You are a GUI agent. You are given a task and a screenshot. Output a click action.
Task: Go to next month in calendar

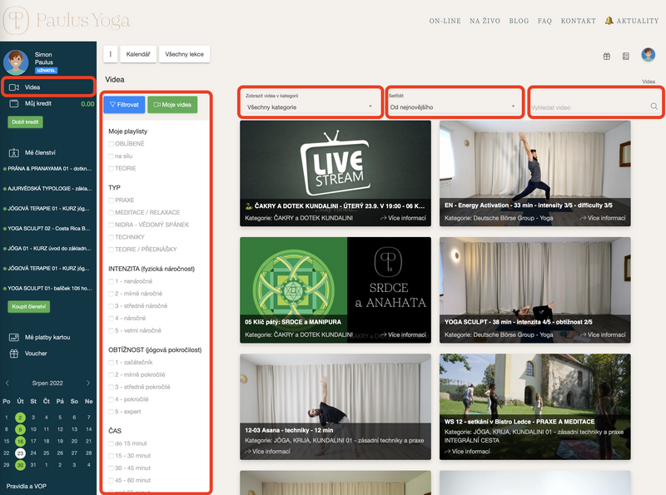88,383
